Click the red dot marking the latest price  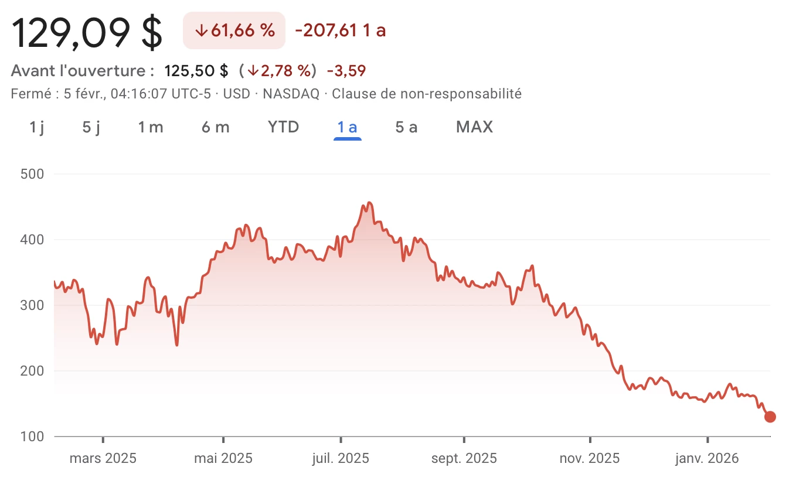771,416
